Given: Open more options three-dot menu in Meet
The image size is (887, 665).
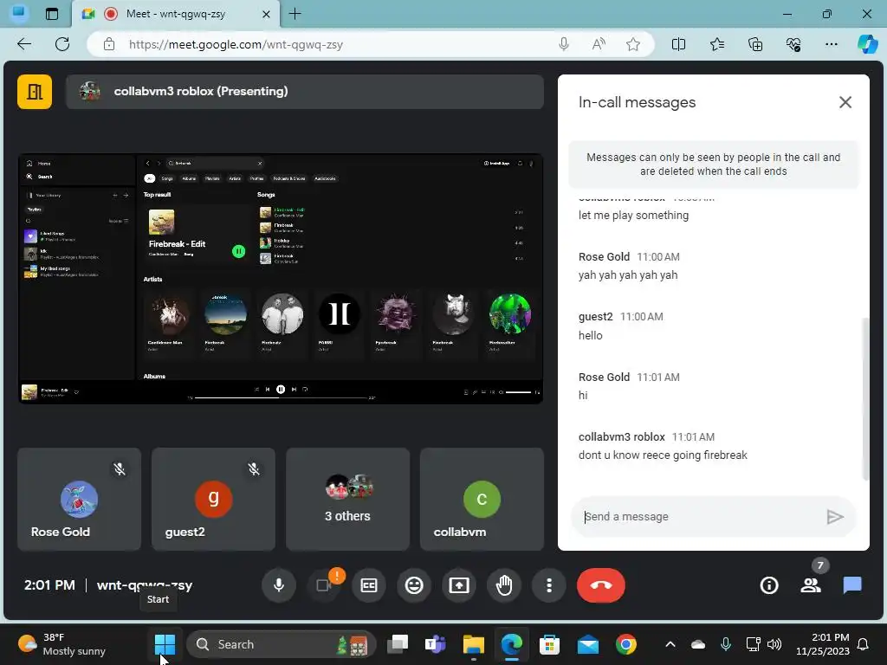Looking at the screenshot, I should (x=548, y=585).
